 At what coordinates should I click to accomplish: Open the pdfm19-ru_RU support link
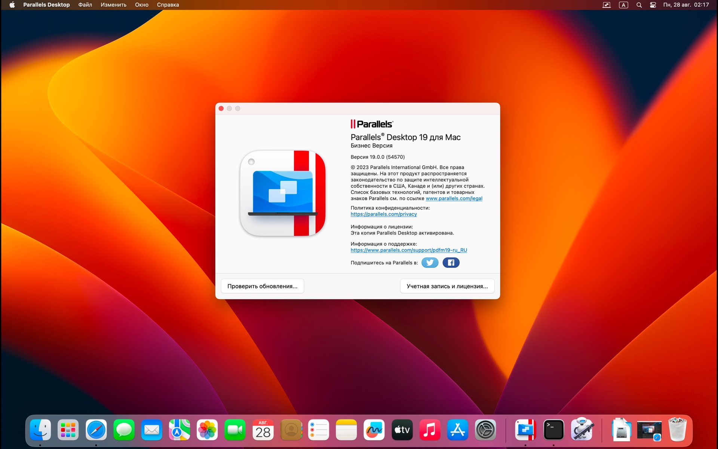point(409,250)
